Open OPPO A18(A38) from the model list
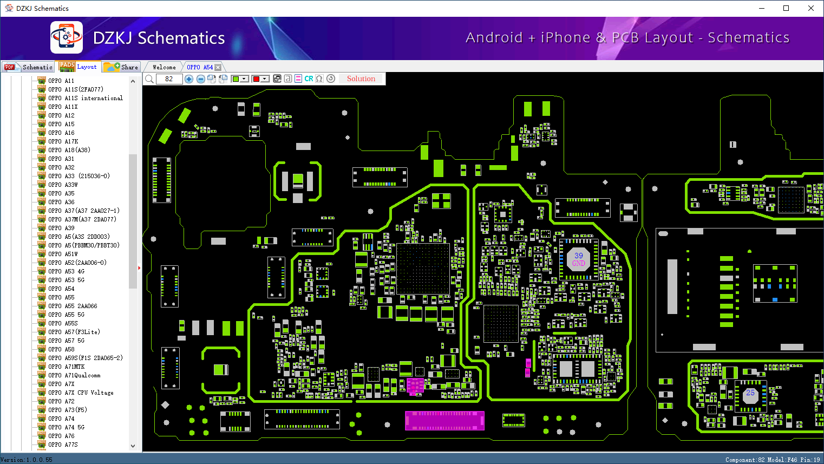Screen dimensions: 824x464 [69, 150]
